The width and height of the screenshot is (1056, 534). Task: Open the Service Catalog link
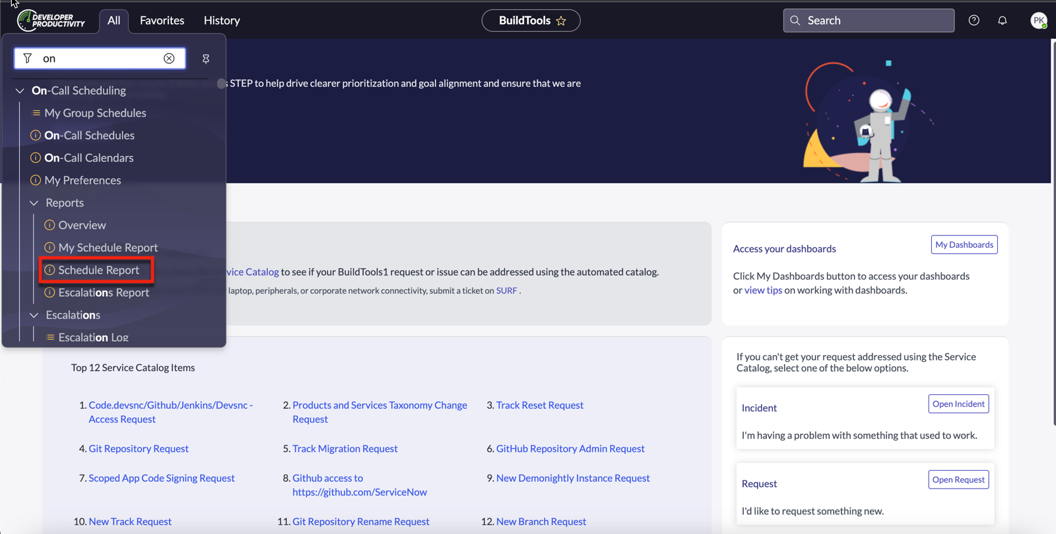click(x=253, y=272)
